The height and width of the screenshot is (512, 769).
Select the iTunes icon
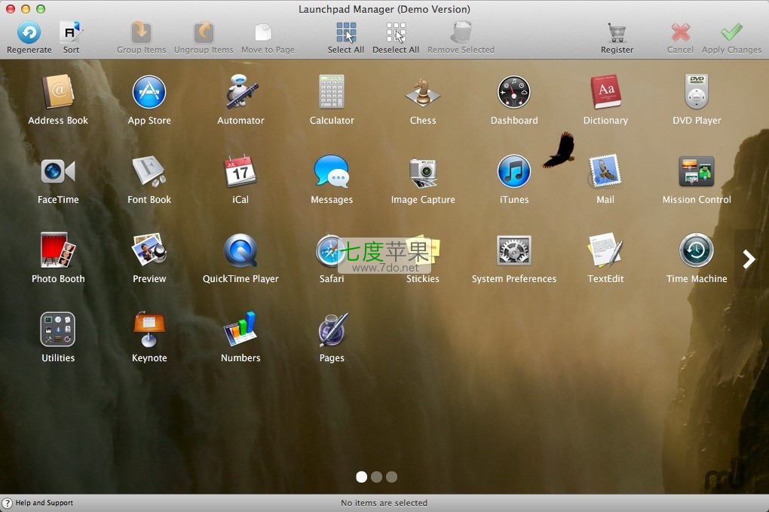pos(514,171)
